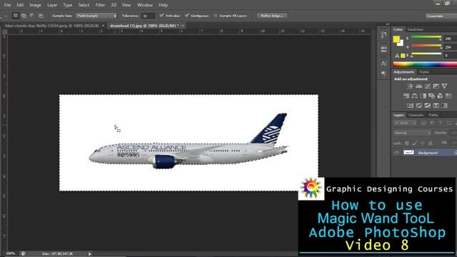Toggle Lock image pixels brush icon

(x=414, y=143)
